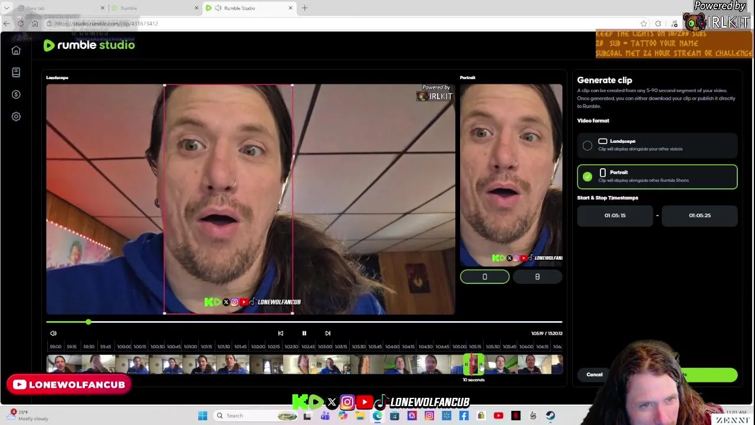Skip to the next frame marker
Screen dimensions: 755x425
tap(328, 334)
